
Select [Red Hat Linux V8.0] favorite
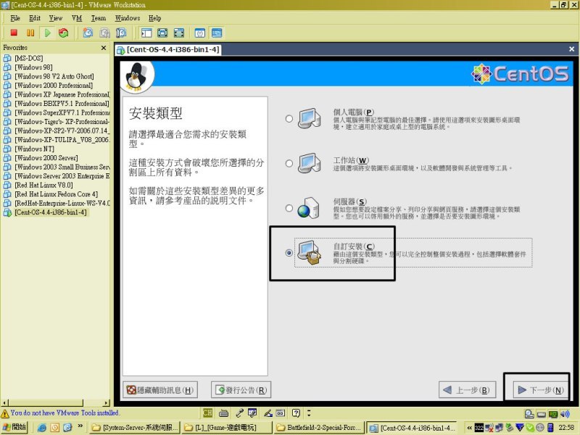click(x=43, y=185)
